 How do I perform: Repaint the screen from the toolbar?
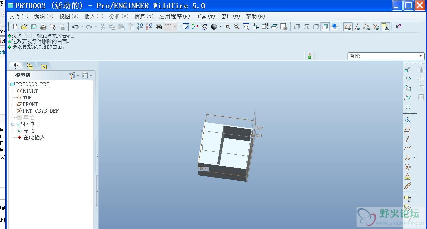[186, 27]
